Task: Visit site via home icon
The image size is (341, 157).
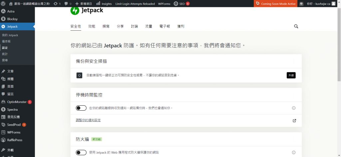Action: point(11,4)
